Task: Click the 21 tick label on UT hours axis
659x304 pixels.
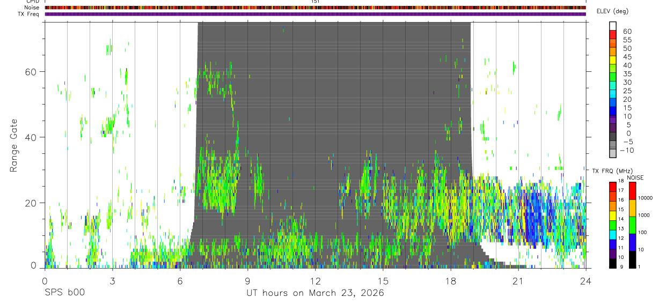Action: coord(518,281)
